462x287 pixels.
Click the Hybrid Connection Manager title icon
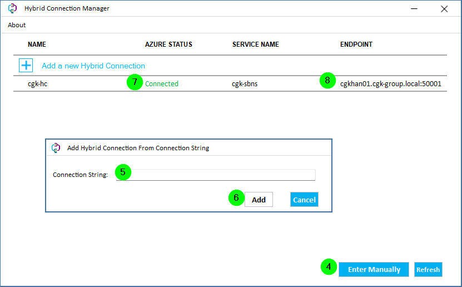tap(13, 8)
